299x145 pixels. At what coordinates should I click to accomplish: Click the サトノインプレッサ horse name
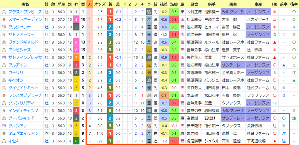tap(25, 58)
